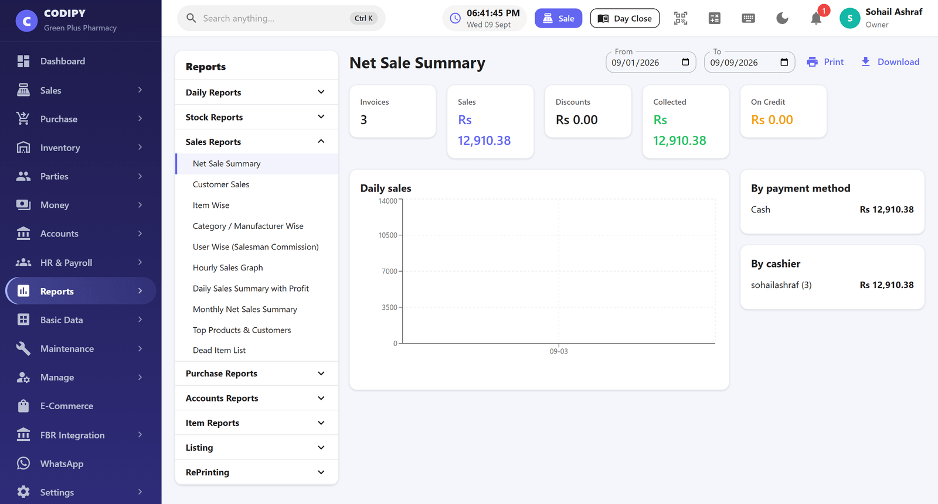
Task: Expand the Accounts Reports section
Action: pos(256,398)
